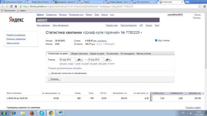The image size is (207, 116).
Task: Open the end date calendar picker
Action: pos(108,60)
